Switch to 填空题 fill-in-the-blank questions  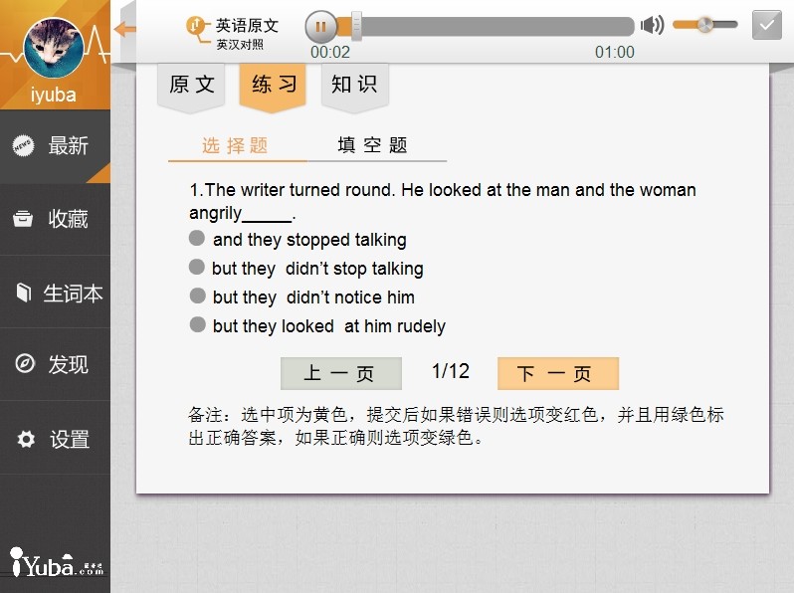coord(373,145)
